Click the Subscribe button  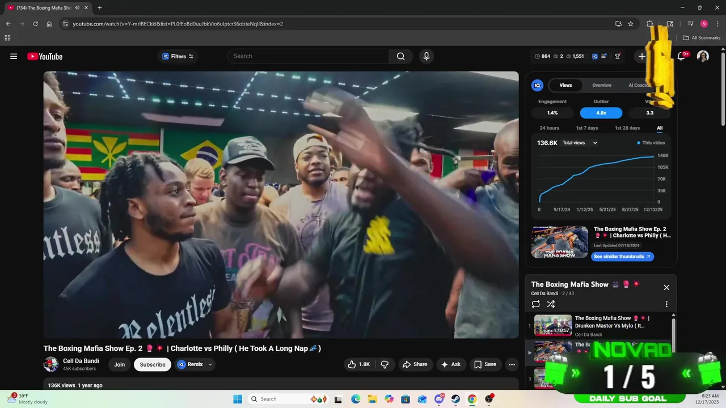tap(153, 364)
